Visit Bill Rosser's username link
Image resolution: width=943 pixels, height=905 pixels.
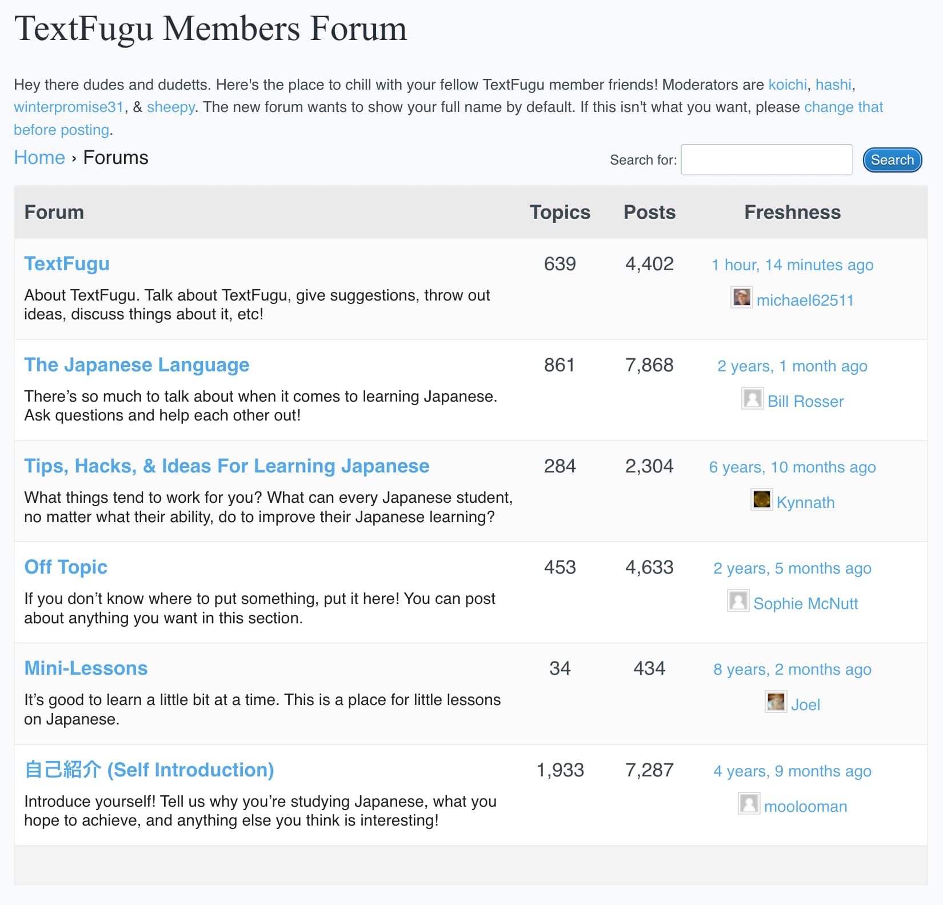coord(805,402)
